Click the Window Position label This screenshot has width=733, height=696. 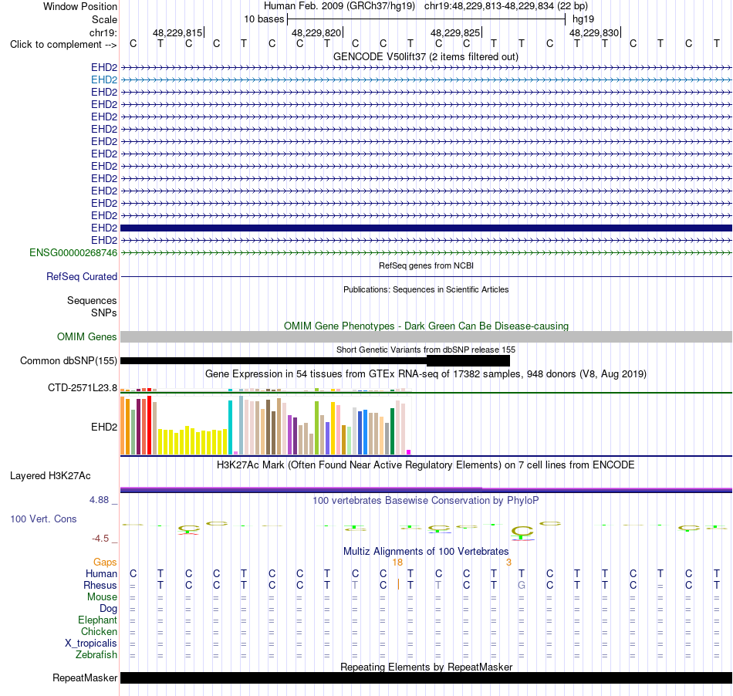pos(80,6)
